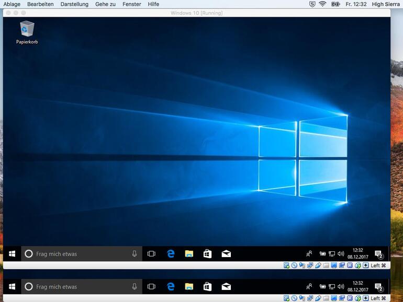
Task: Click shared folders icon in main VirtualBox status bar
Action: click(326, 265)
